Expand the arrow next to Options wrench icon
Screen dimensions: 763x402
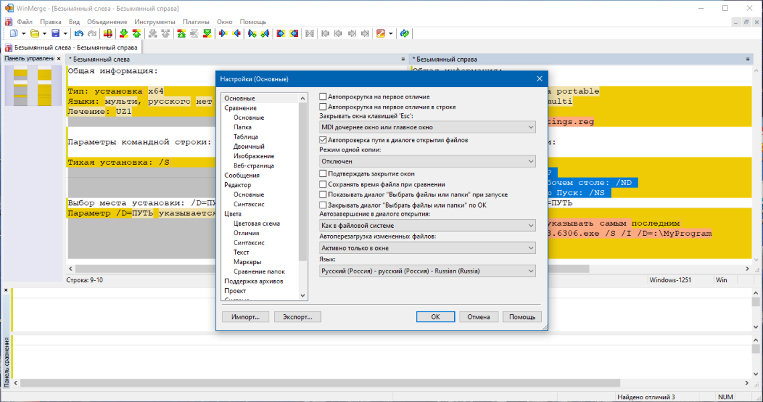pos(391,33)
